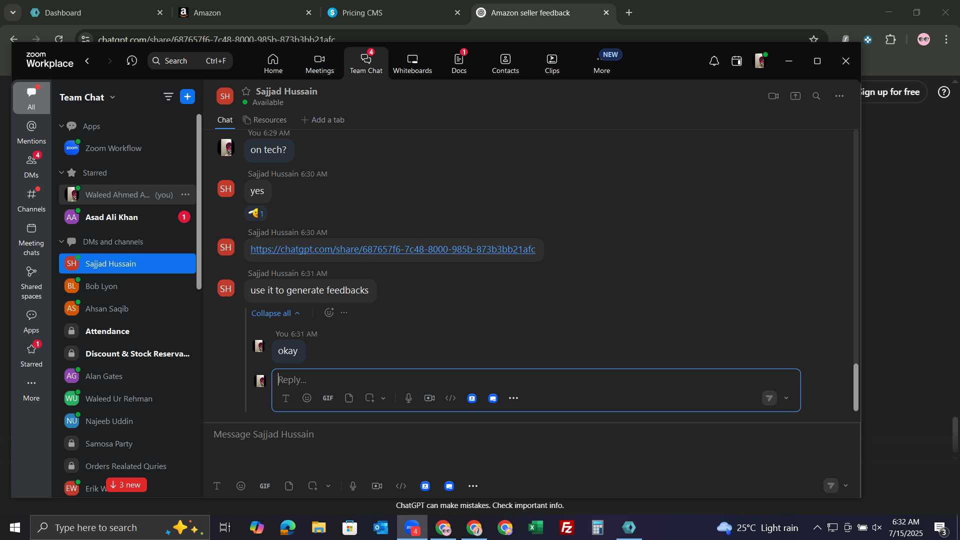
Task: Open the Bob Lyon chat
Action: pos(127,286)
